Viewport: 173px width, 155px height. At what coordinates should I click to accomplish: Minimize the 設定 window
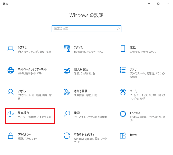tap(149, 4)
